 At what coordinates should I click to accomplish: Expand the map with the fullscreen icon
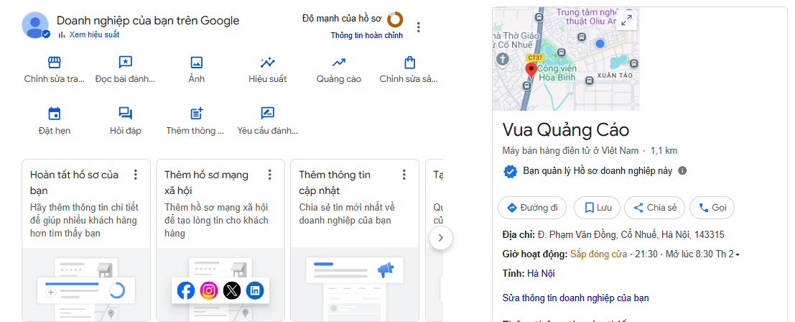coord(627,19)
